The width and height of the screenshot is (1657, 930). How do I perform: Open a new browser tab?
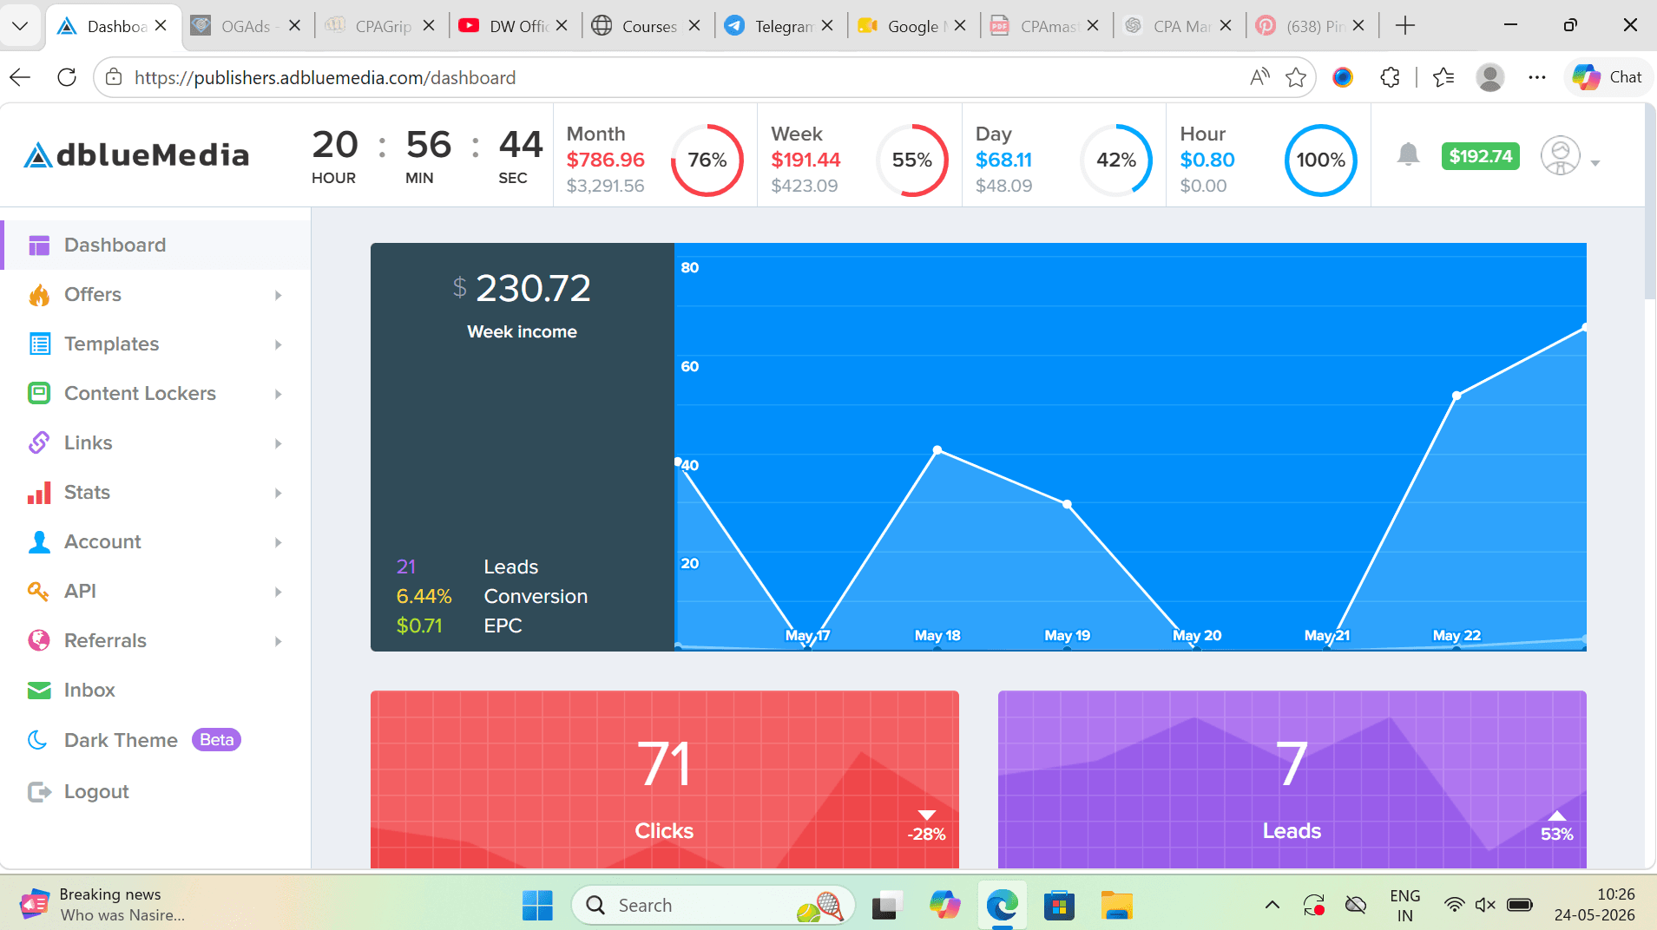(x=1405, y=26)
